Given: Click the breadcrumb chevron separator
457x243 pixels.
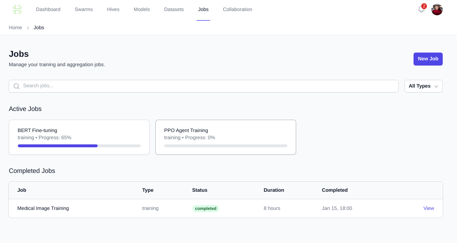Looking at the screenshot, I should pos(28,28).
